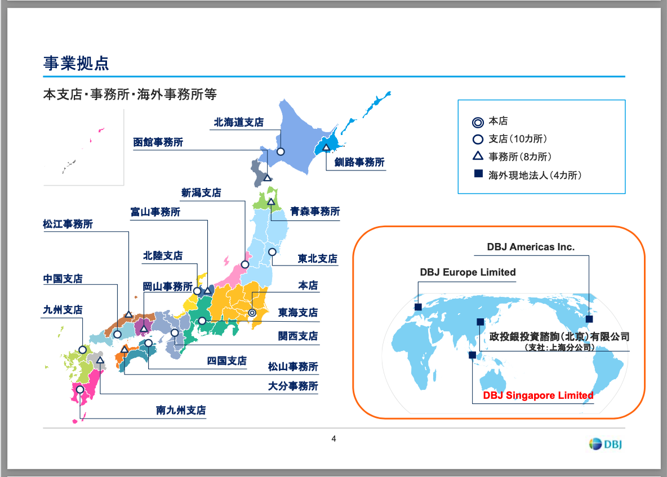Select the Hokuriku branch circle marker

coord(197,291)
